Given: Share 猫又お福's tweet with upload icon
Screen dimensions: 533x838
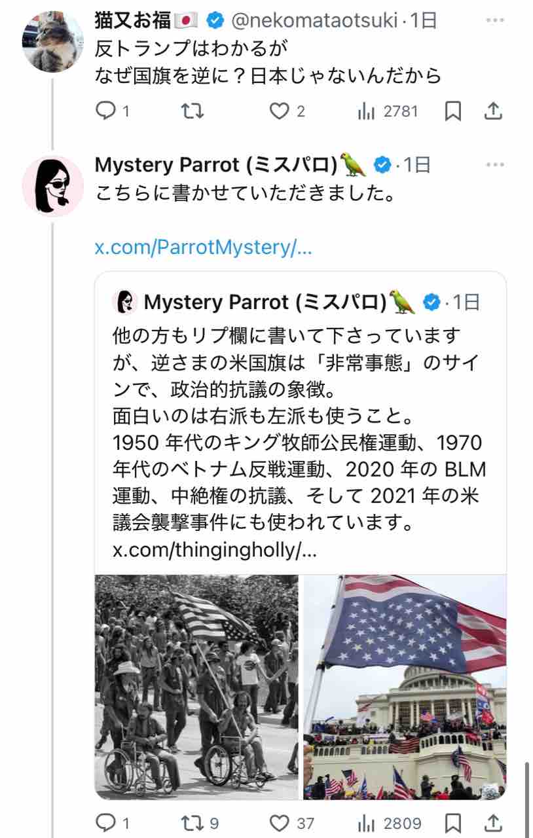Looking at the screenshot, I should [x=492, y=111].
